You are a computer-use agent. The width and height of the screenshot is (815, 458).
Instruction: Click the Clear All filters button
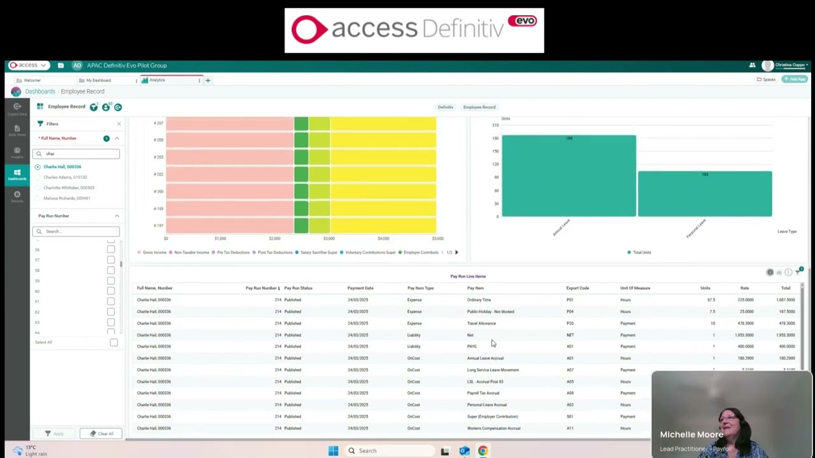point(101,434)
